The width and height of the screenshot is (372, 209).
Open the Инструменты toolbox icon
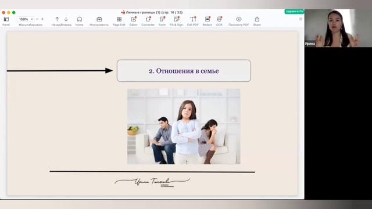pyautogui.click(x=99, y=19)
